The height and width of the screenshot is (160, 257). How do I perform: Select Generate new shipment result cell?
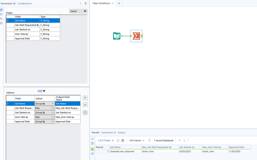coord(125,151)
